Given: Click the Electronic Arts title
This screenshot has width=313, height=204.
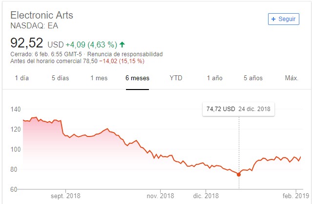Looking at the screenshot, I should (42, 15).
